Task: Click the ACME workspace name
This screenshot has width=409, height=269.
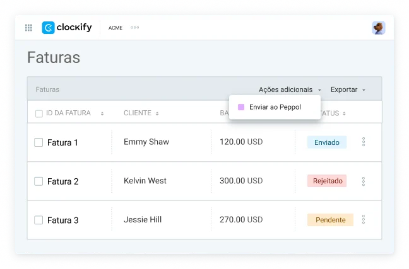Action: click(x=116, y=28)
